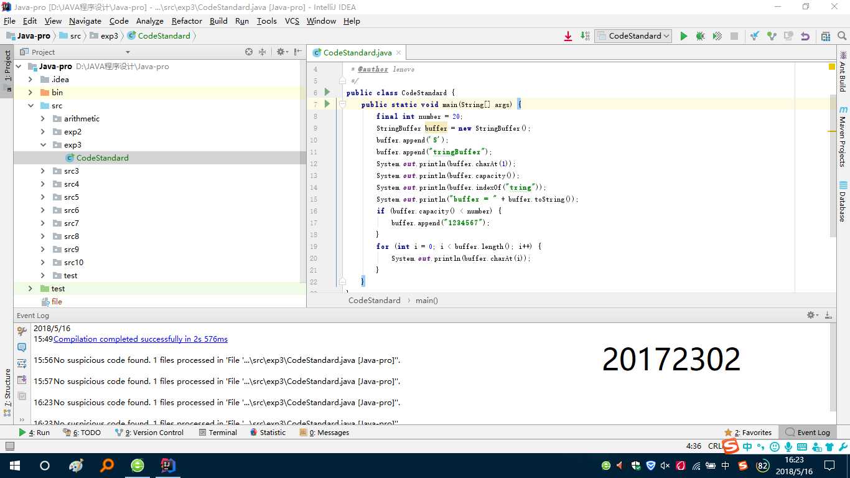850x478 pixels.
Task: Collapse the exp3 folder in project tree
Action: [43, 144]
